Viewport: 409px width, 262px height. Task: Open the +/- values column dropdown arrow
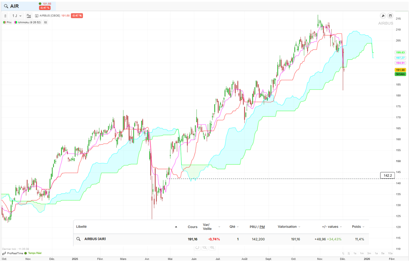(x=341, y=227)
